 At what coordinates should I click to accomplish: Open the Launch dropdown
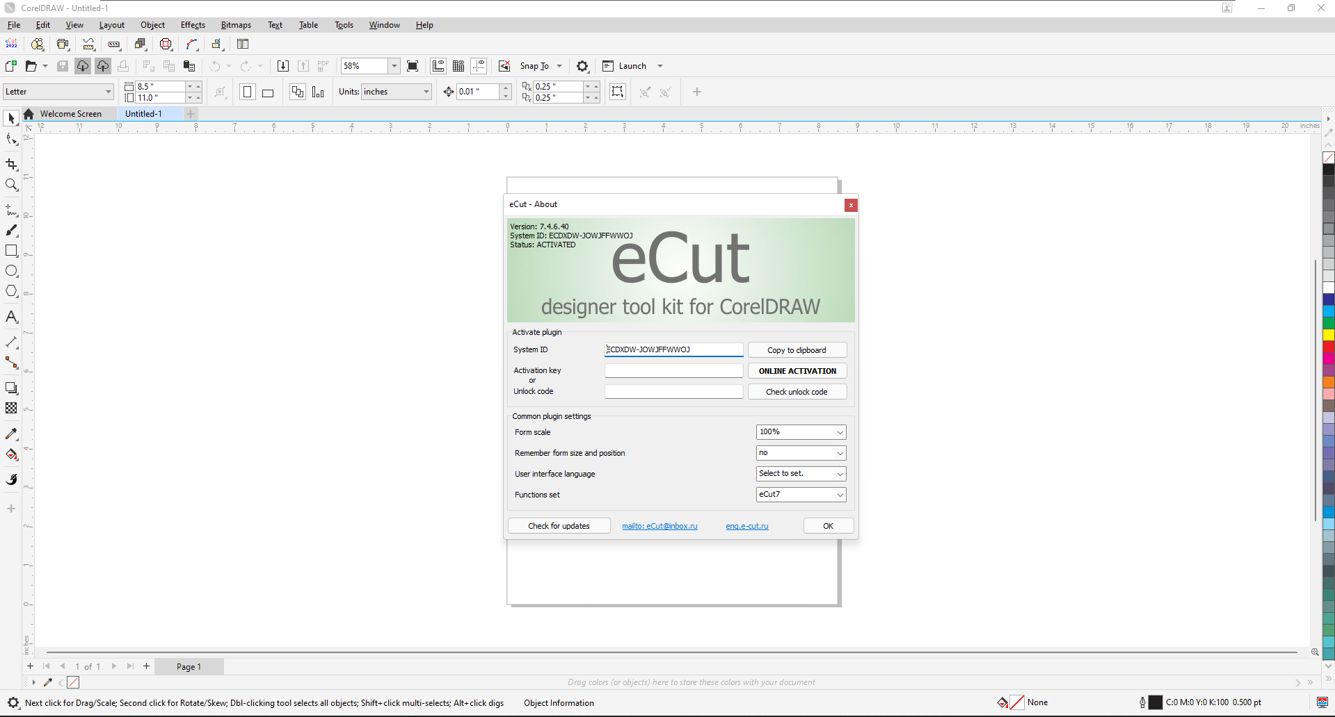tap(660, 66)
